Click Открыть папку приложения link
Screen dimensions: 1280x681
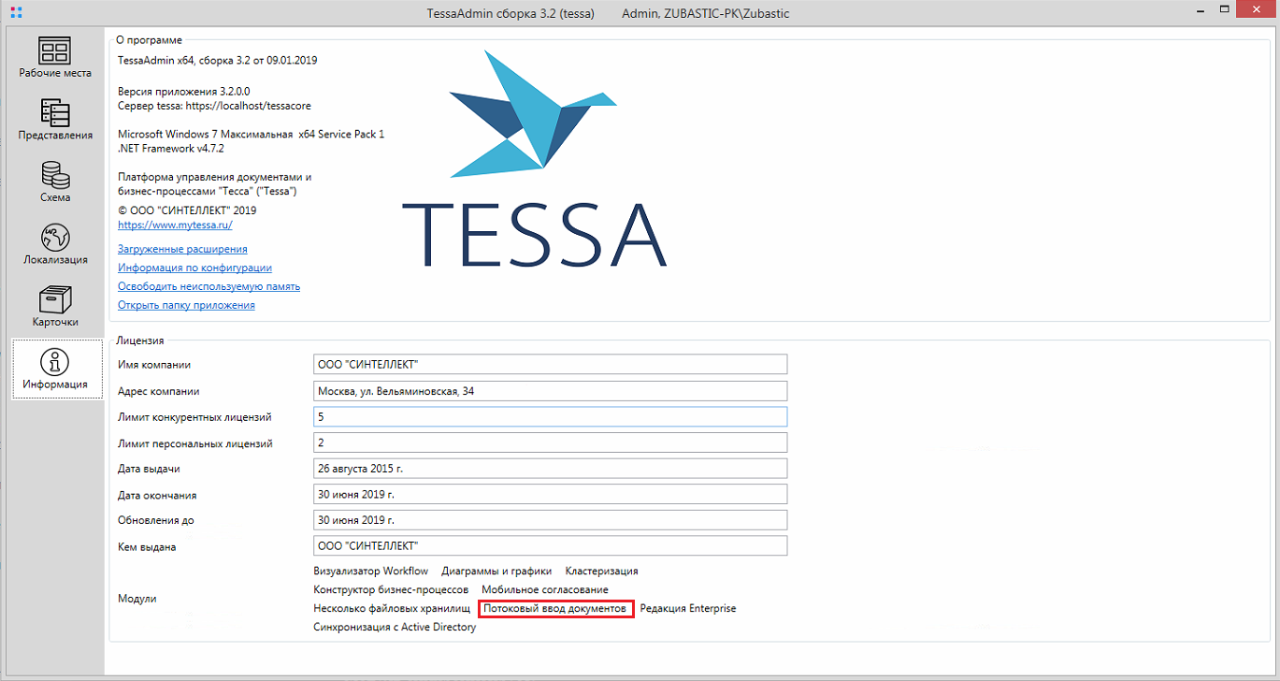186,305
